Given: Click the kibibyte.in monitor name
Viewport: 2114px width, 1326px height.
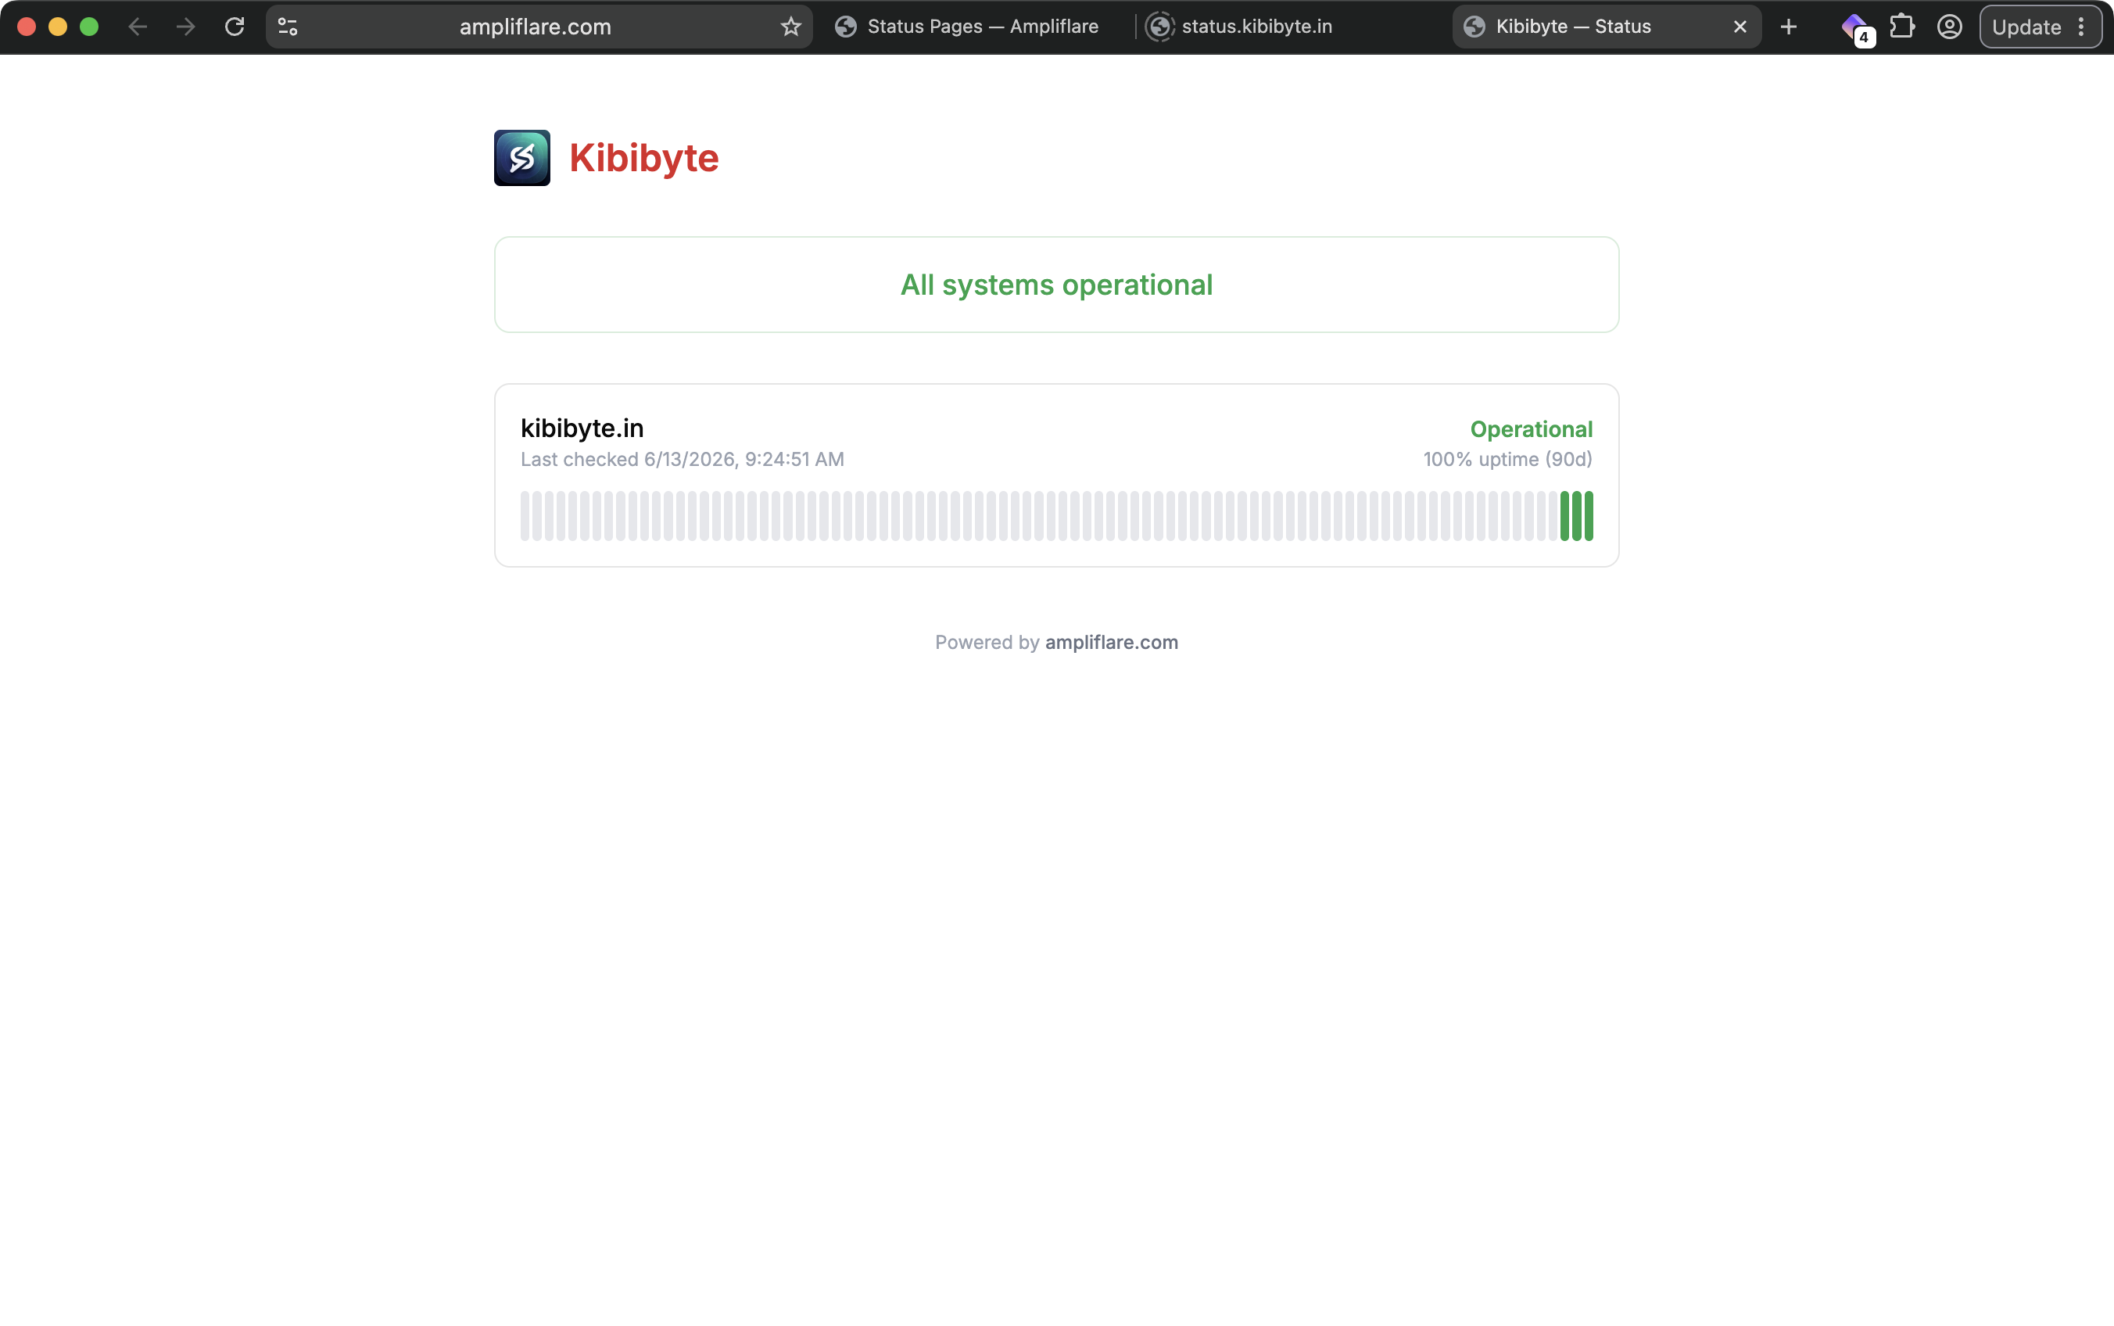Looking at the screenshot, I should point(582,428).
